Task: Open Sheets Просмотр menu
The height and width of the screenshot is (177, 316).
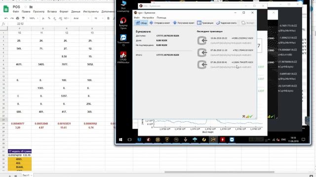Action: pos(39,12)
